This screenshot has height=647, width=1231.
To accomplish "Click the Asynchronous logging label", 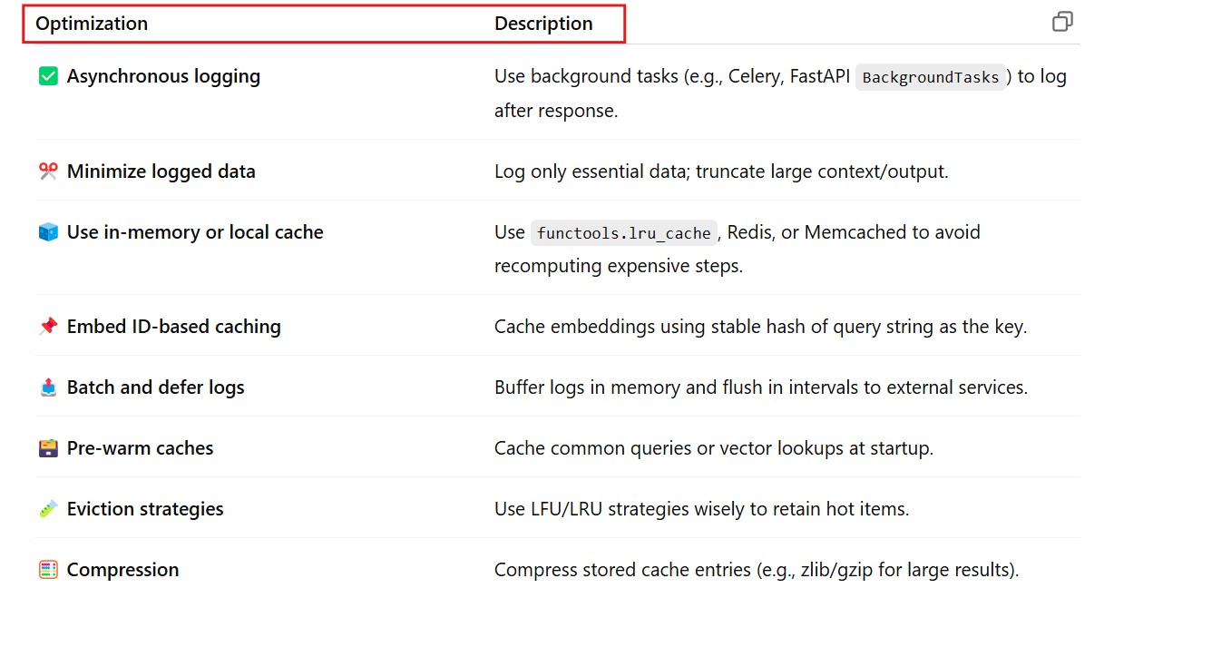I will pyautogui.click(x=163, y=76).
